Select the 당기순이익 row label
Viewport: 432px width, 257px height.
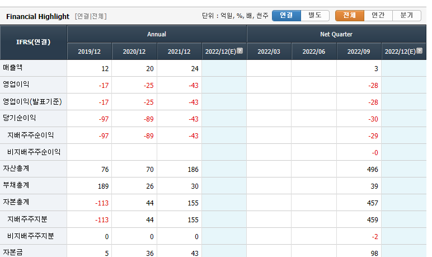pyautogui.click(x=19, y=118)
